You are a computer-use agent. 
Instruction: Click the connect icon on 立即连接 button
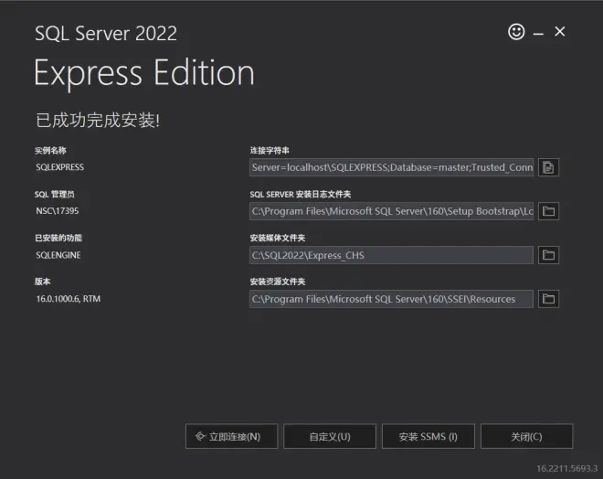coord(200,436)
